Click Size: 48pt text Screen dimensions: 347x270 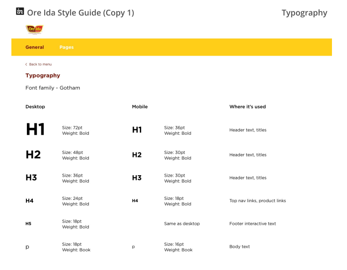[x=72, y=153]
